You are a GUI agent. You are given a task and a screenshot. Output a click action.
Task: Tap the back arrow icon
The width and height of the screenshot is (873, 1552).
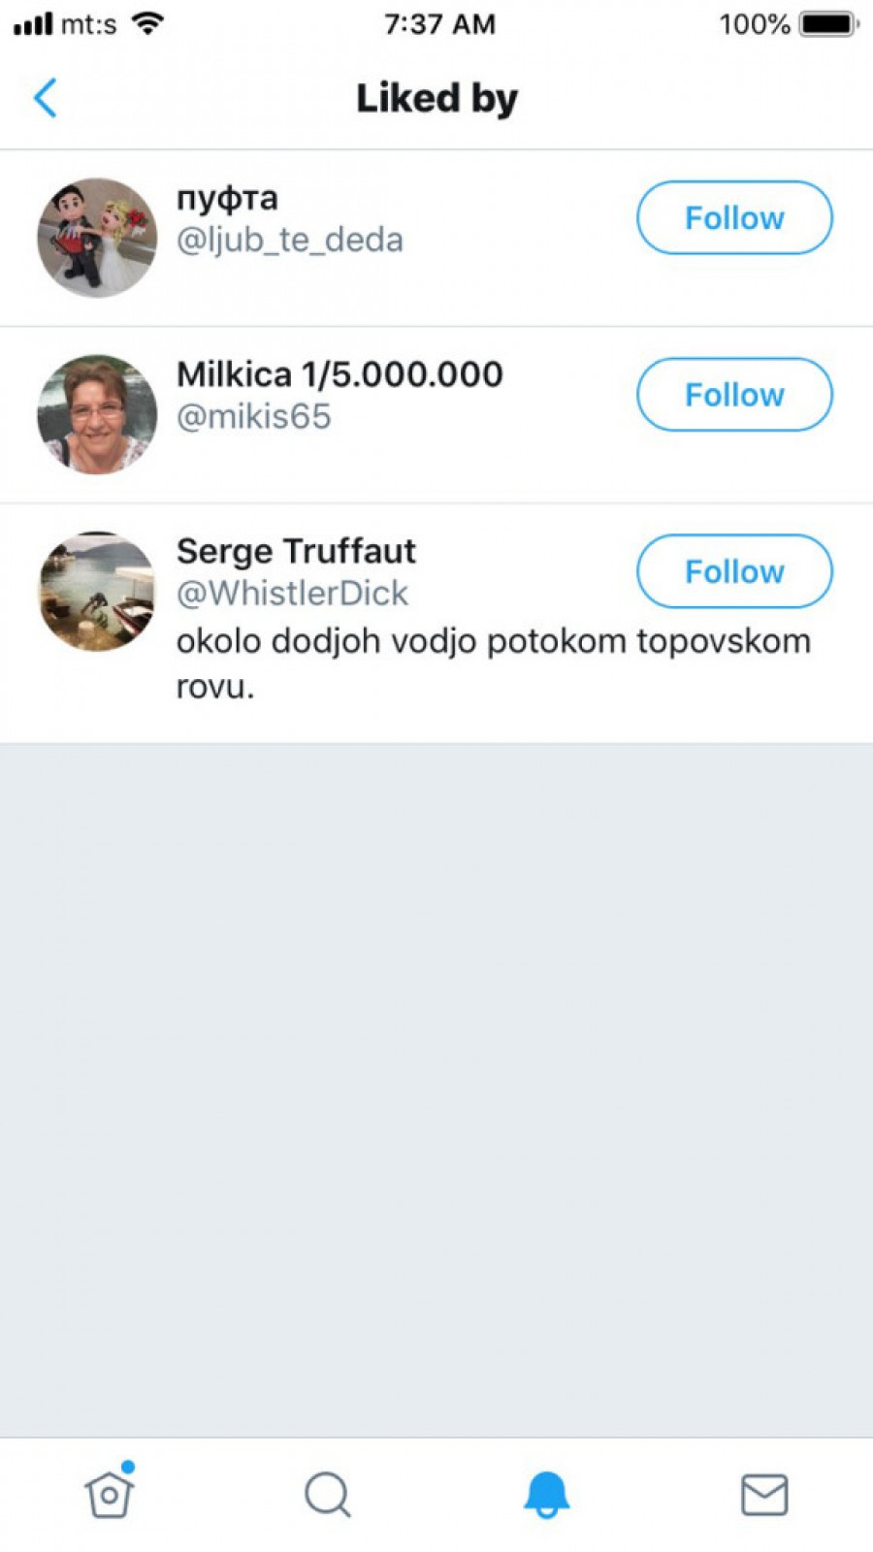pyautogui.click(x=46, y=98)
